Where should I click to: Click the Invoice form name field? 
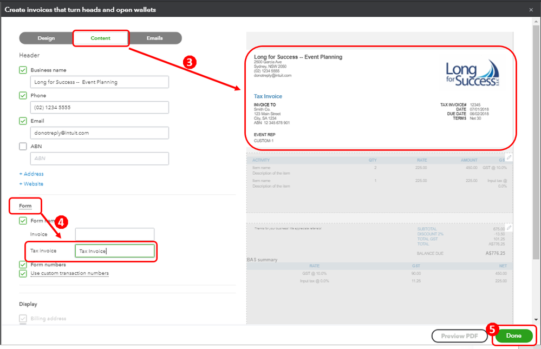click(x=115, y=234)
